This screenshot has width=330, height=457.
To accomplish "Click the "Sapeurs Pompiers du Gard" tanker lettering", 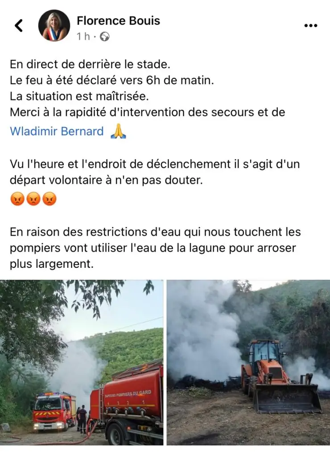I will (x=128, y=394).
